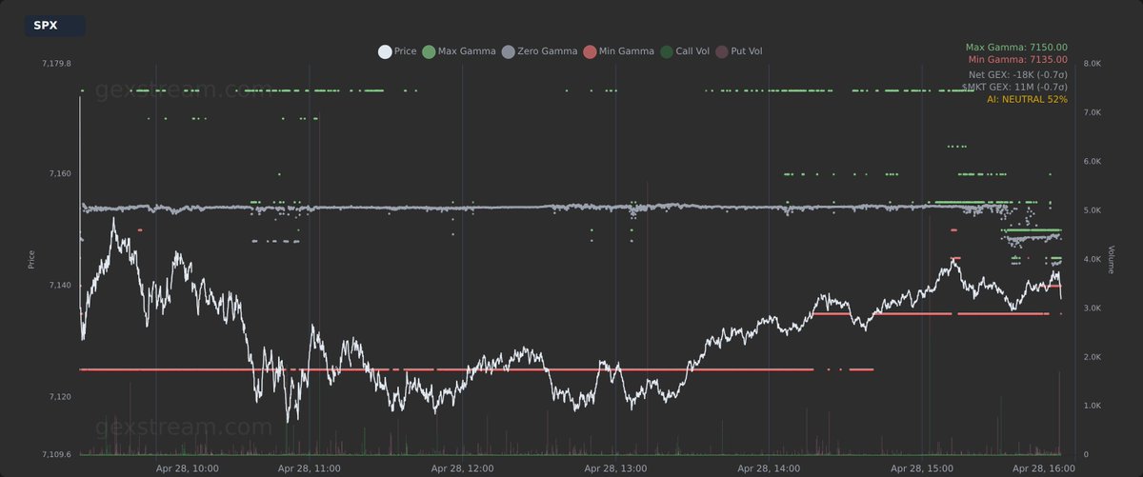This screenshot has width=1143, height=477.
Task: Toggle the Max Gamma legend entry
Action: 459,51
